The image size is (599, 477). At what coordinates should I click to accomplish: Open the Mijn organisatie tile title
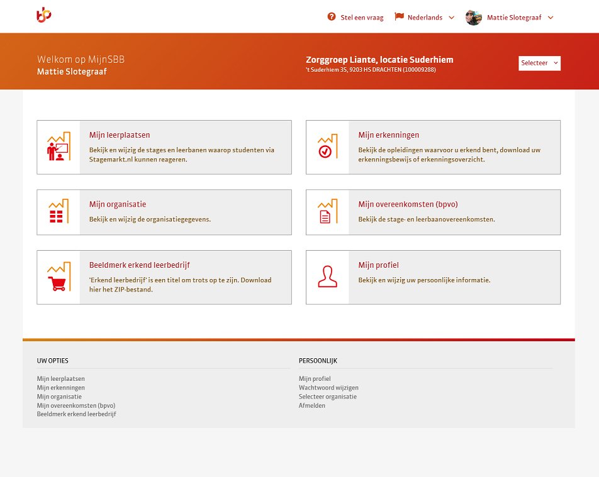tap(118, 204)
